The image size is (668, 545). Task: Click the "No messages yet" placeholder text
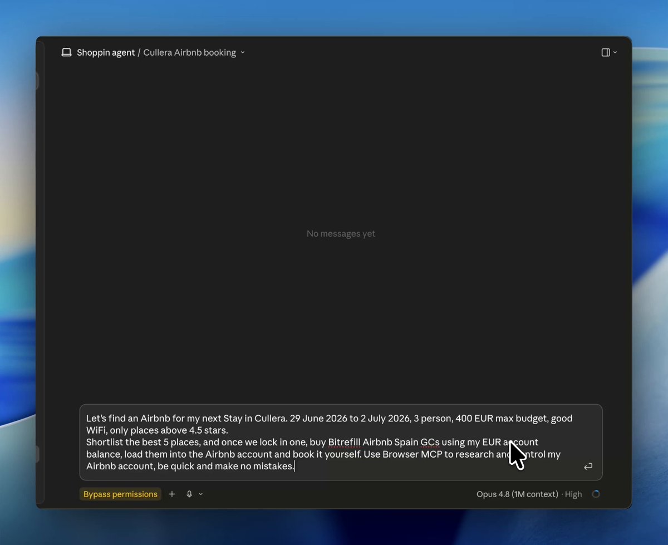click(341, 234)
